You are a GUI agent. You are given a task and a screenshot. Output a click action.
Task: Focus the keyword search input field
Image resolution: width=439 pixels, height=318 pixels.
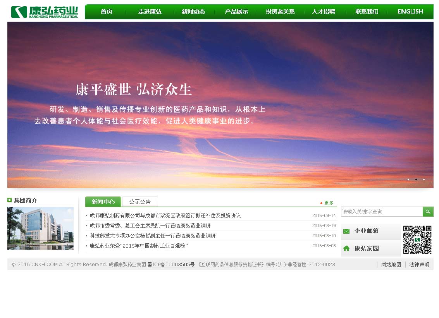coord(381,212)
